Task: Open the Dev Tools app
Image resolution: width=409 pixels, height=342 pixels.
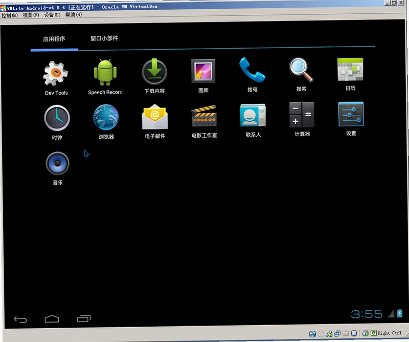Action: 56,74
